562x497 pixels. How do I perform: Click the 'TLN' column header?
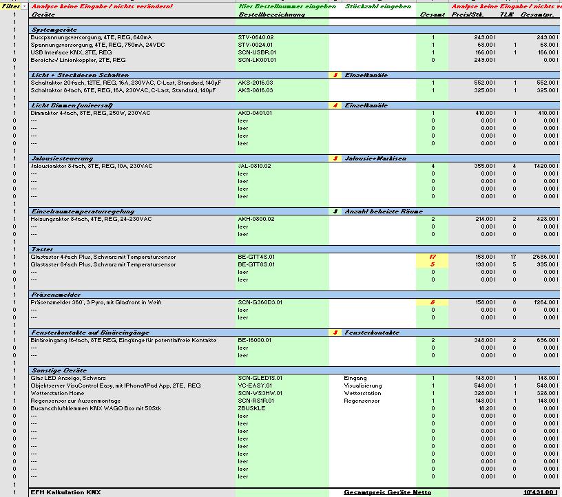pos(506,14)
